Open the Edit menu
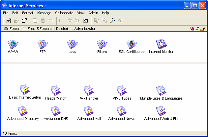Viewport: 208px width, 137px height. pos(15,13)
